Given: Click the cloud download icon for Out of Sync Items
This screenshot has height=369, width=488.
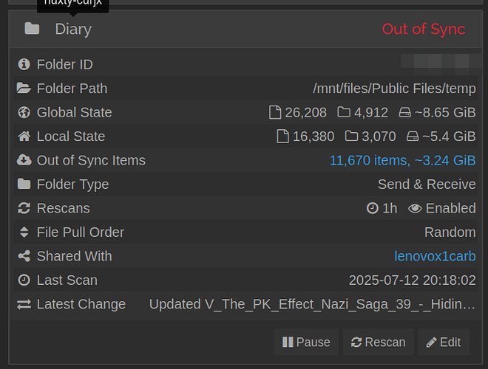Looking at the screenshot, I should [24, 160].
